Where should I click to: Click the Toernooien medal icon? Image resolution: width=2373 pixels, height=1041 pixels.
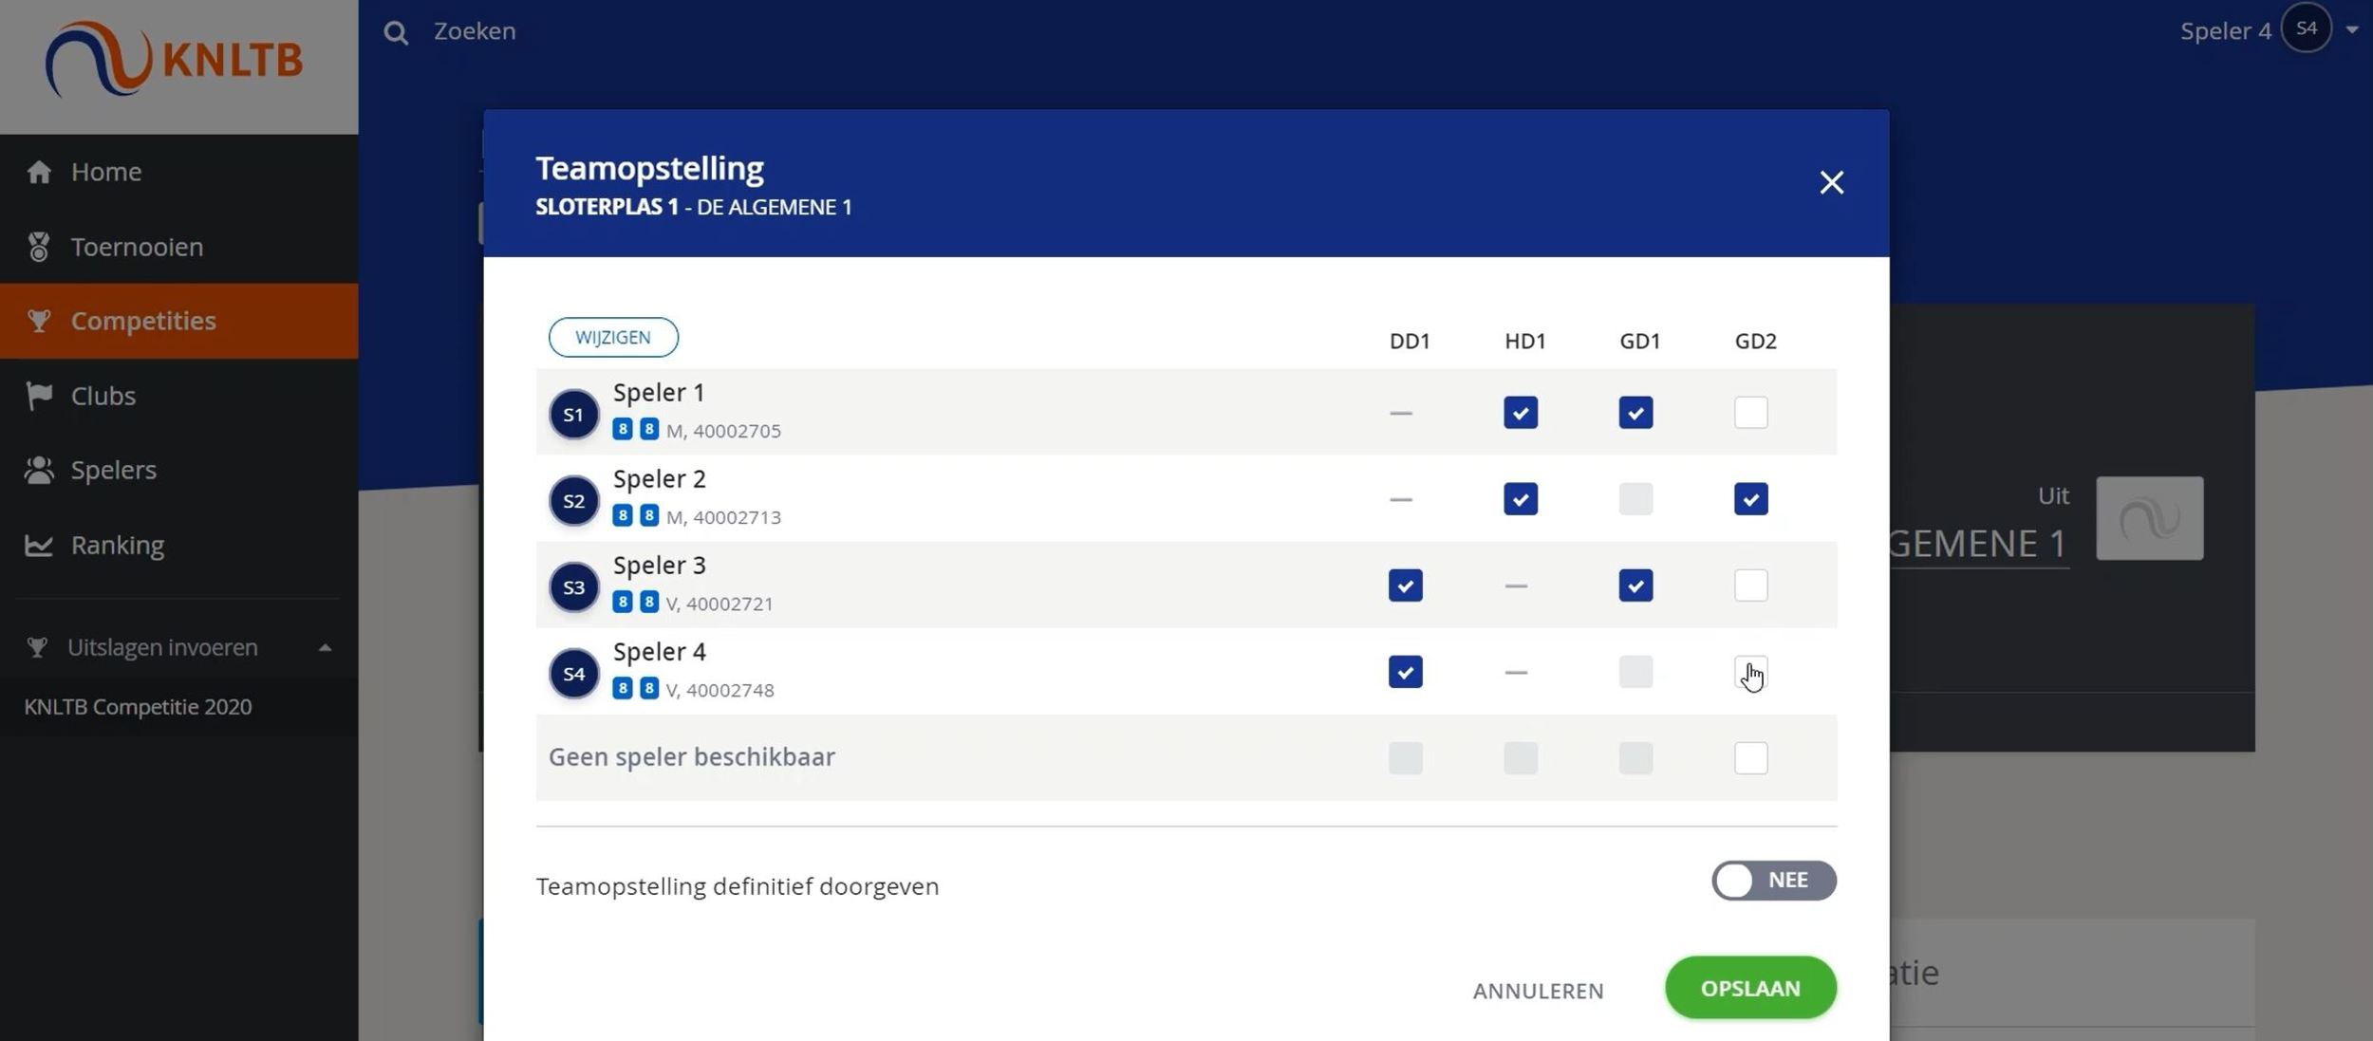click(39, 247)
